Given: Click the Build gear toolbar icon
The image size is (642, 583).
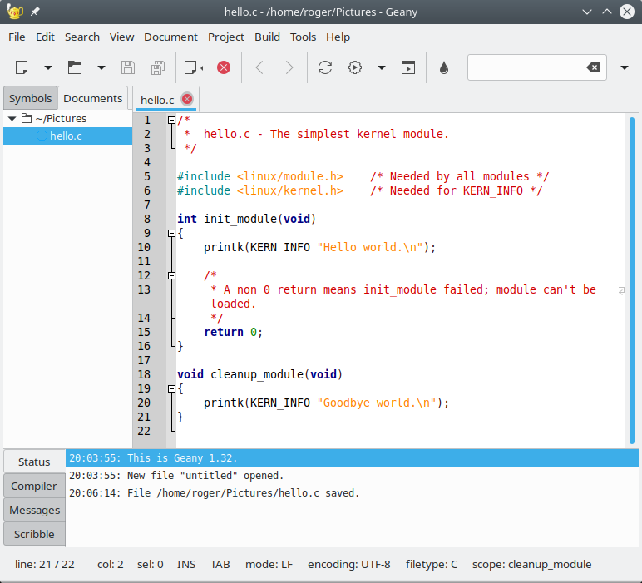Looking at the screenshot, I should pyautogui.click(x=356, y=67).
